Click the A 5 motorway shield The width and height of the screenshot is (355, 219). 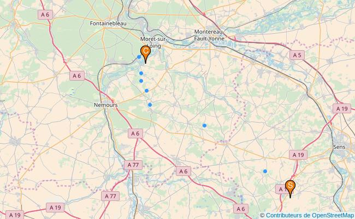point(297,55)
